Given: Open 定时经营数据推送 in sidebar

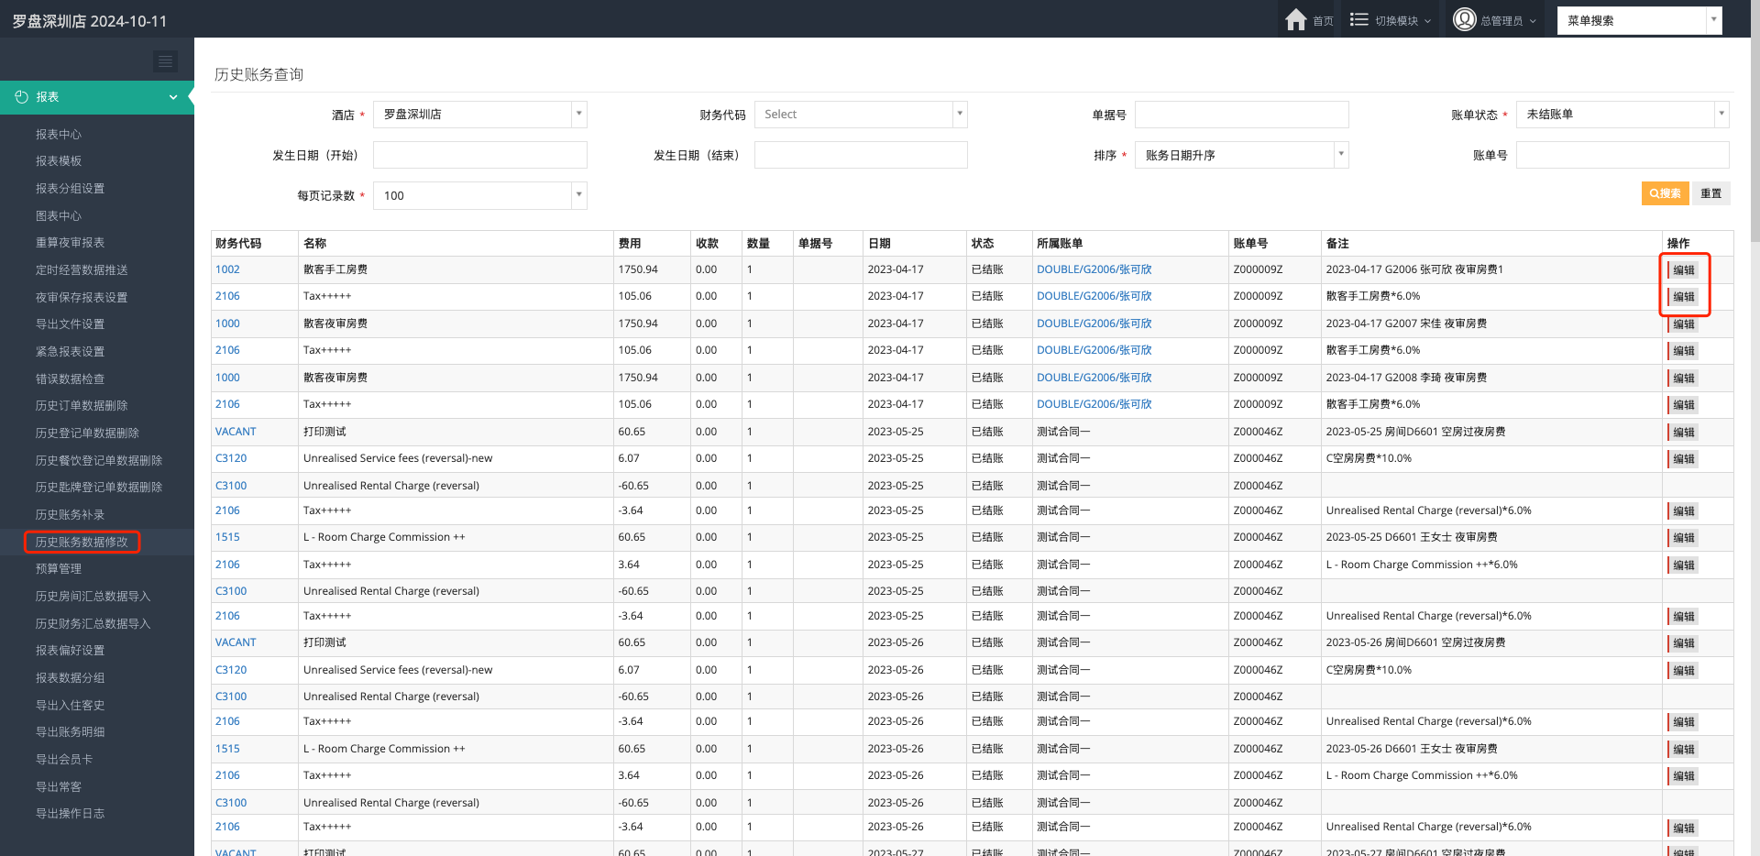Looking at the screenshot, I should 82,270.
